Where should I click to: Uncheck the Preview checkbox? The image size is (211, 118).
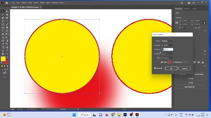(x=155, y=68)
